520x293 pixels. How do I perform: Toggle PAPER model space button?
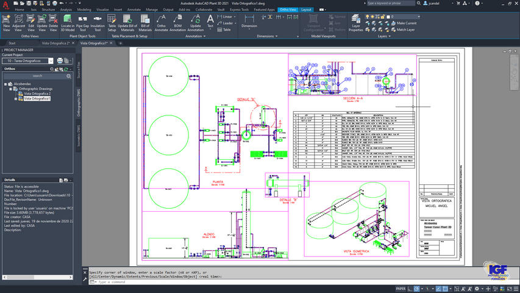click(x=401, y=288)
